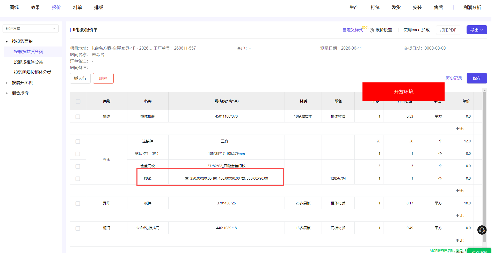Click the 打印PDF button
This screenshot has height=253, width=494.
(x=448, y=30)
